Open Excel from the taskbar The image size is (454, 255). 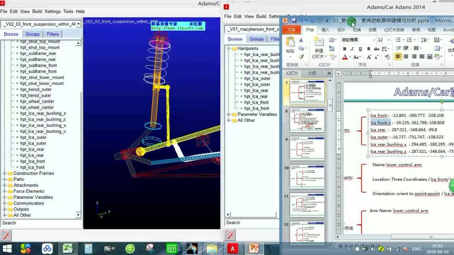coord(68,248)
